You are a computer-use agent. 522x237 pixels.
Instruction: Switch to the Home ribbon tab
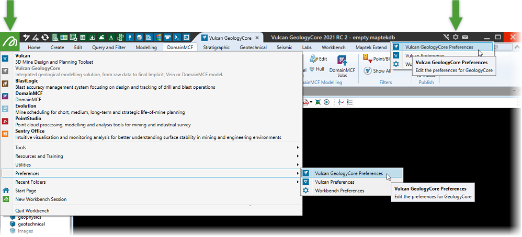(35, 47)
